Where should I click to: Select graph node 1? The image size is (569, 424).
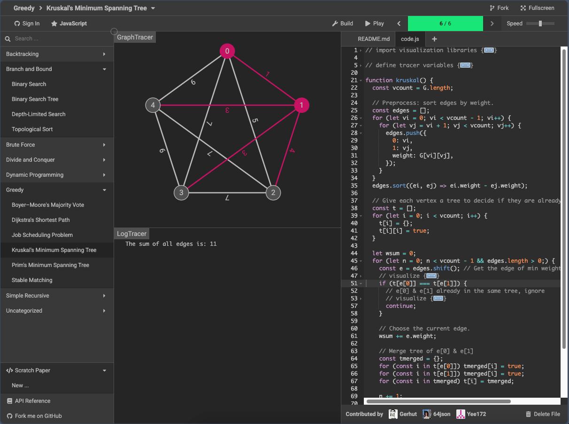tap(301, 105)
